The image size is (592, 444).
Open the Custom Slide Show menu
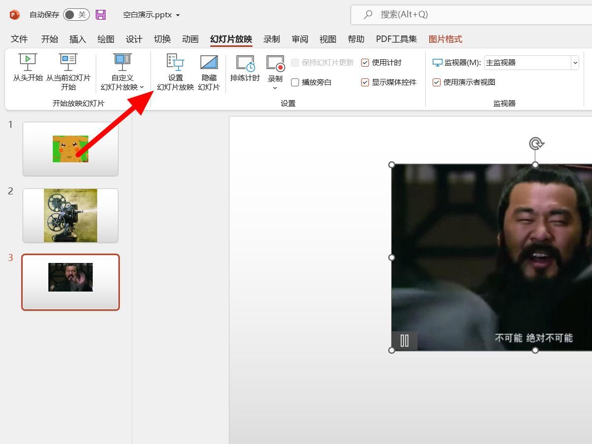click(122, 73)
